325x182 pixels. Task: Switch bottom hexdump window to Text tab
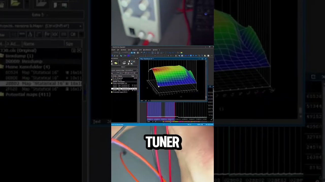[149, 122]
